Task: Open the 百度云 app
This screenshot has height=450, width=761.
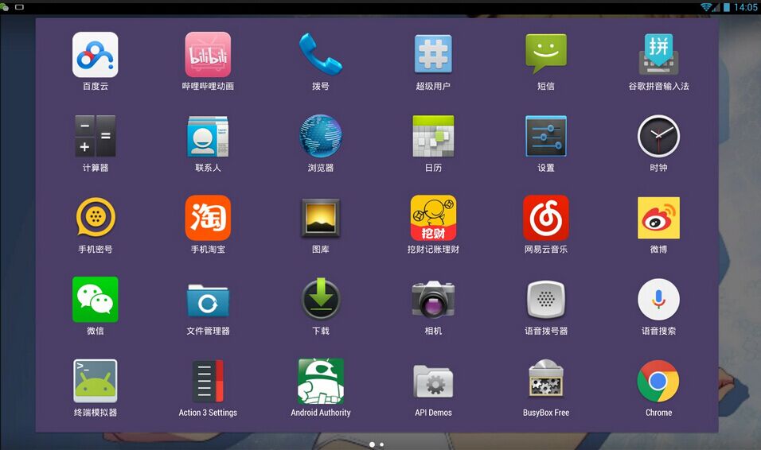Action: 96,55
